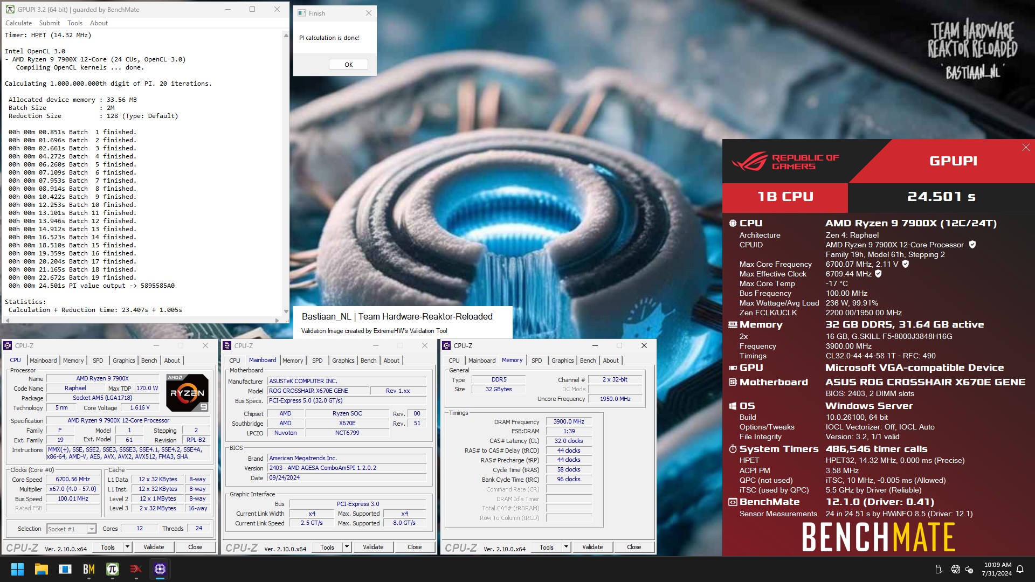Image resolution: width=1035 pixels, height=582 pixels.
Task: Click network globe icon in system tray
Action: point(956,569)
